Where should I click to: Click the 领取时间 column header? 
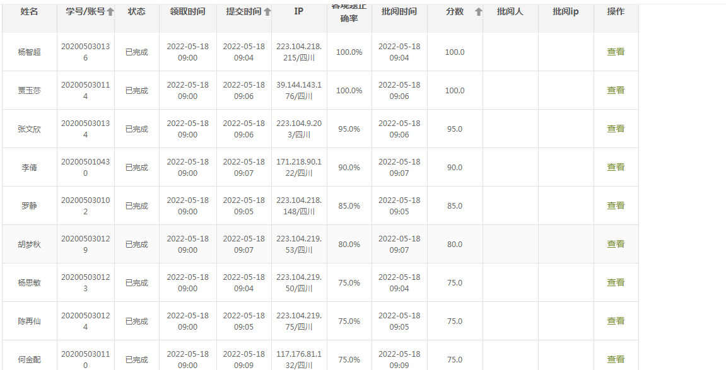coord(187,11)
